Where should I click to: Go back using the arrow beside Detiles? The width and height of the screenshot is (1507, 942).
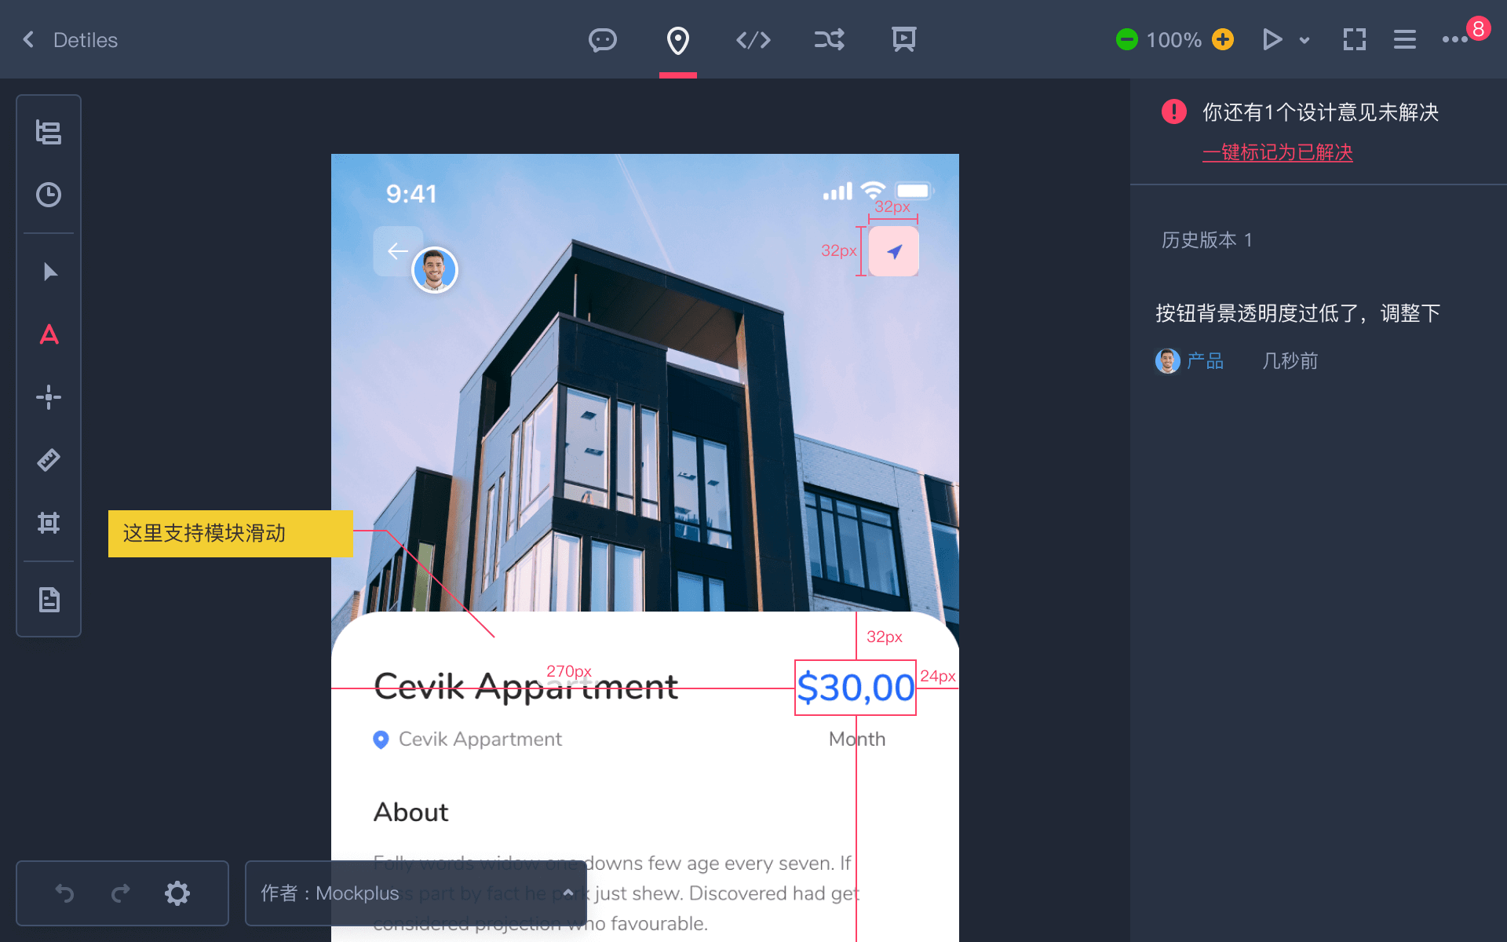click(x=28, y=39)
